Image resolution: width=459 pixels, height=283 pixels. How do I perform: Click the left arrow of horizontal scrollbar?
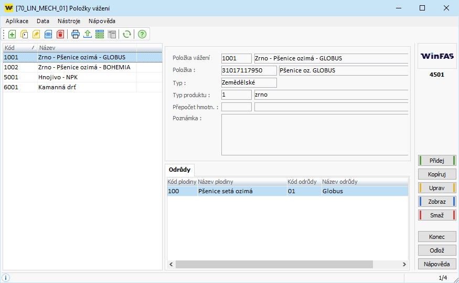pyautogui.click(x=171, y=264)
